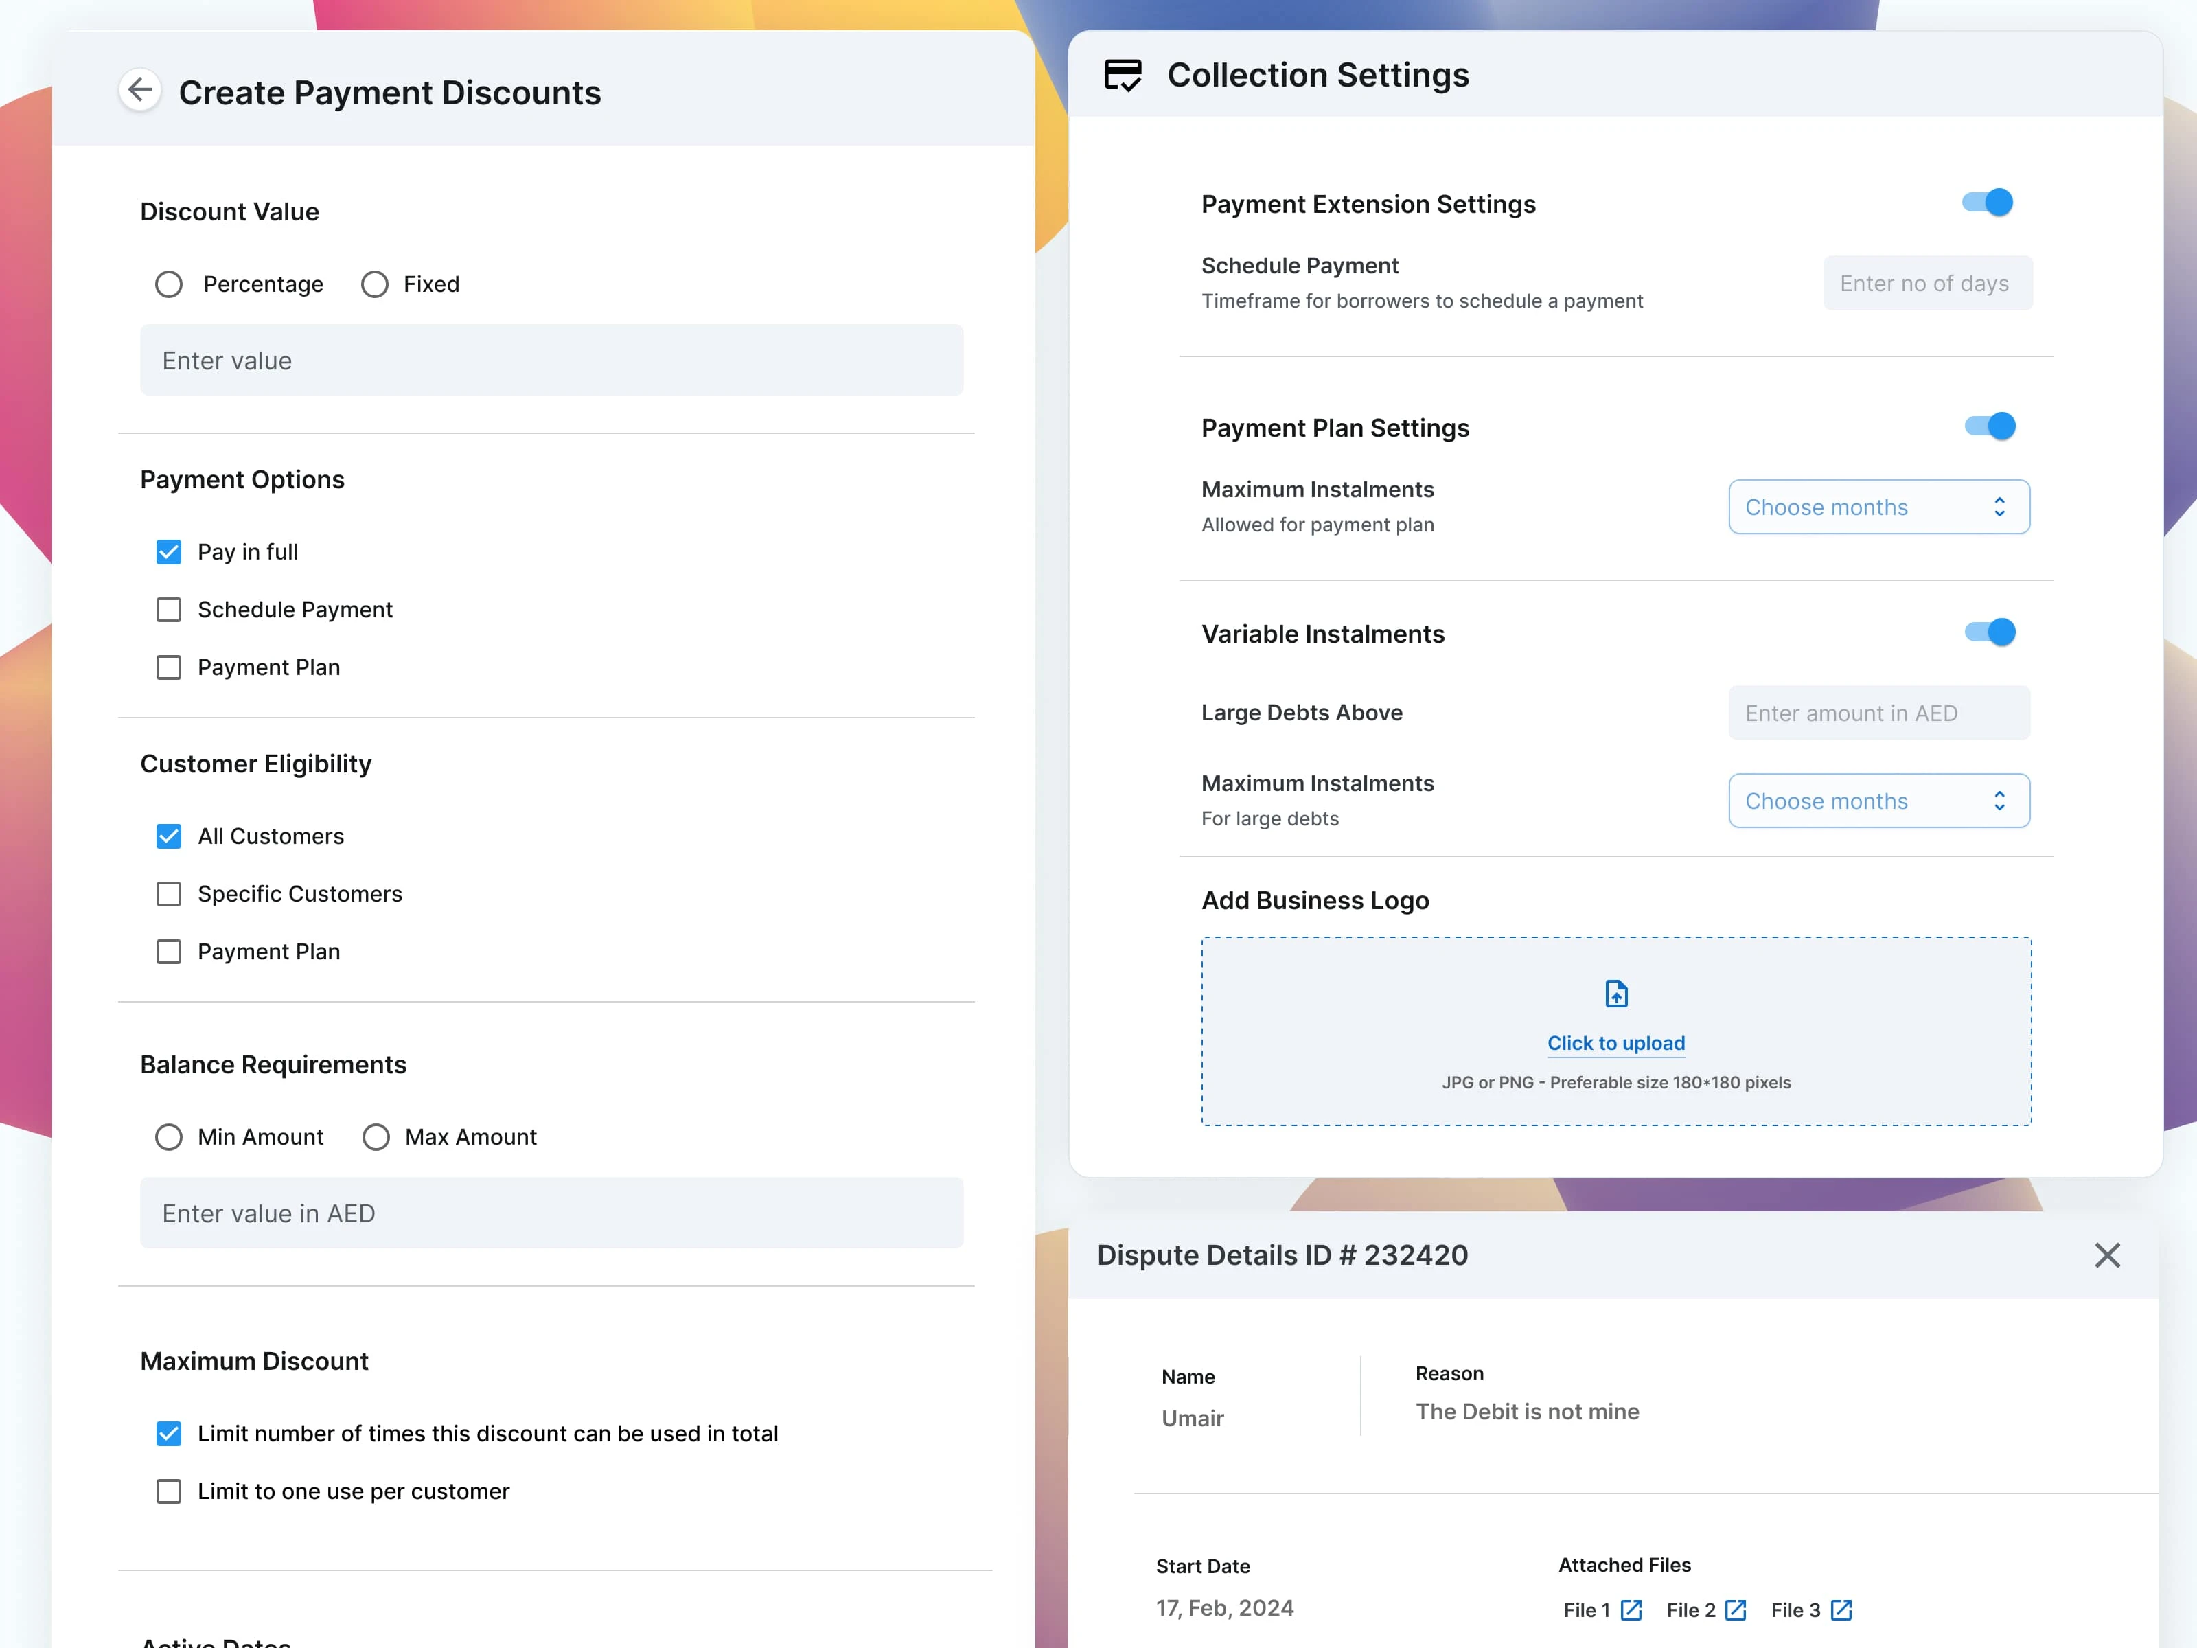Uncheck All Customers eligibility
The image size is (2197, 1648).
tap(169, 836)
